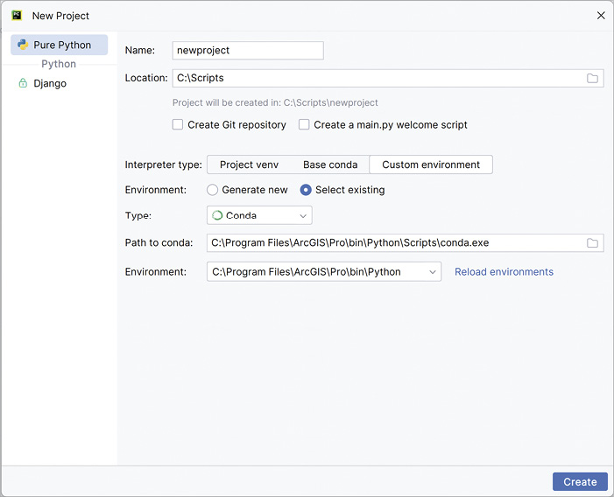Switch to Base conda interpreter type
614x497 pixels.
(330, 164)
